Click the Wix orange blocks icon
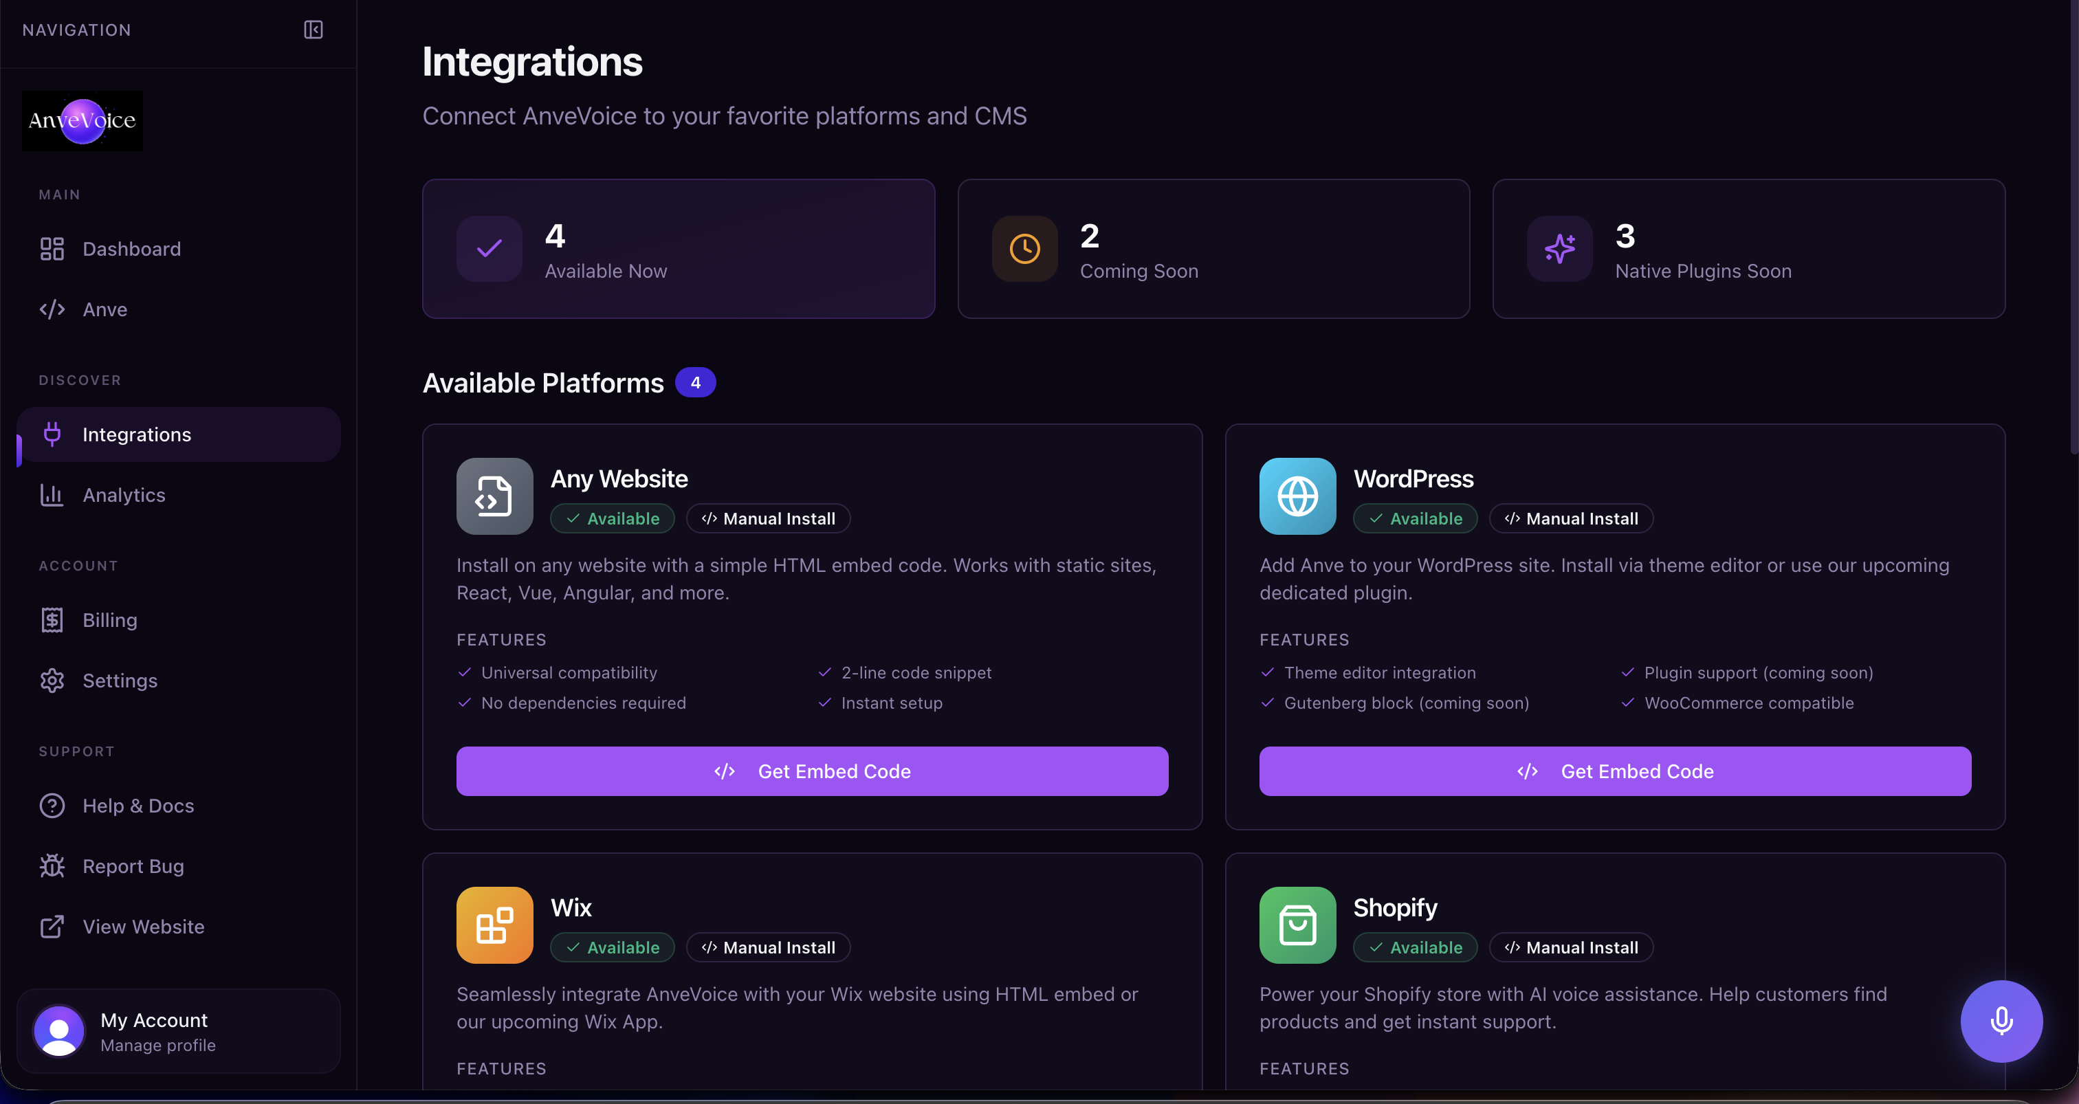2079x1104 pixels. (x=494, y=925)
